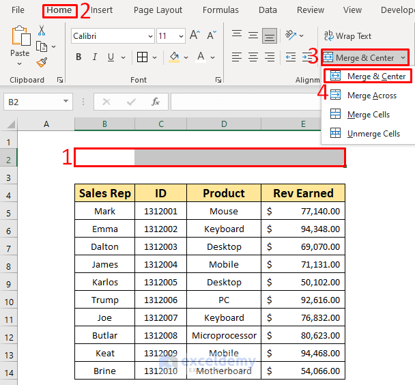
Task: Click the Decrease Indent icon
Action: coord(291,57)
